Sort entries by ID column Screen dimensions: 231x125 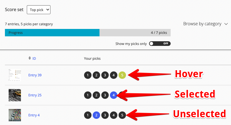coord(34,58)
